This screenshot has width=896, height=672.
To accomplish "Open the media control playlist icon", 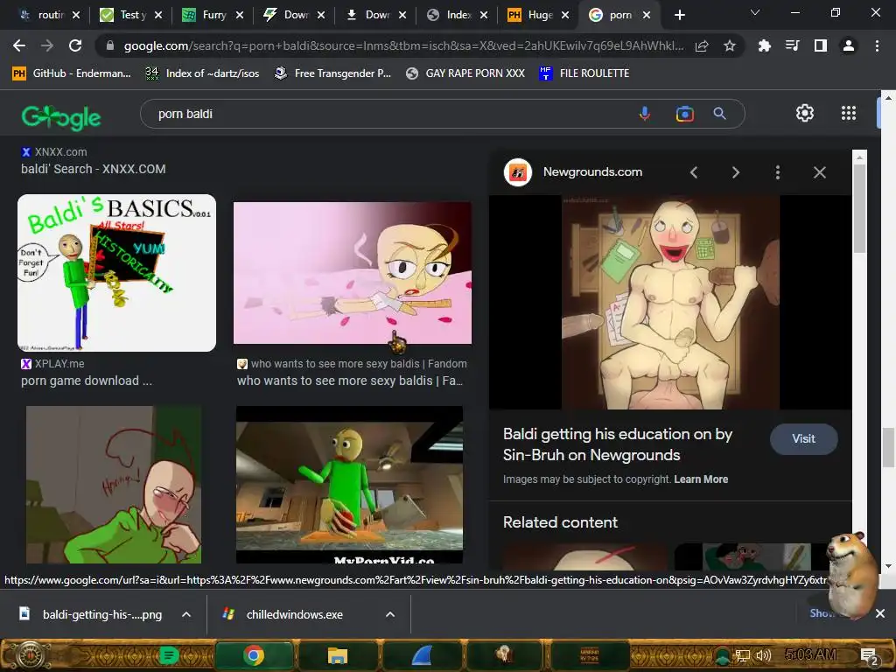I will click(792, 45).
